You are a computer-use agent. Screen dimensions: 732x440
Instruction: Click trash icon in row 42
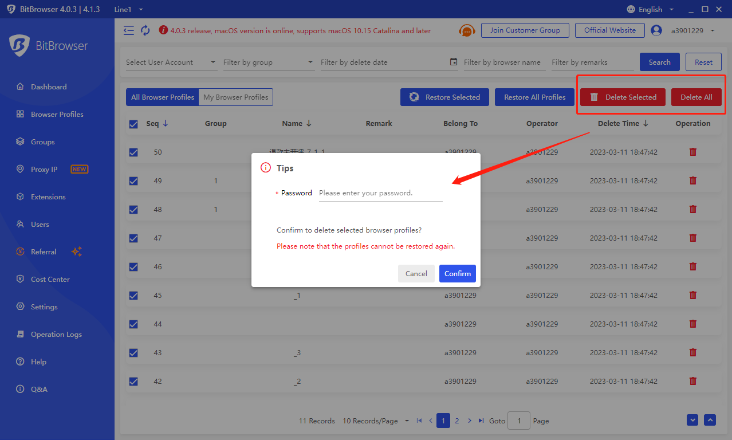pyautogui.click(x=692, y=381)
